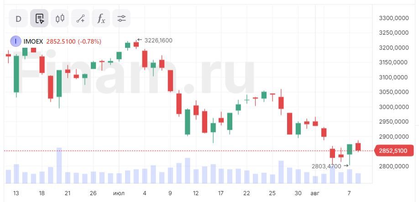Click the 'июл' month label on time axis

(119, 193)
